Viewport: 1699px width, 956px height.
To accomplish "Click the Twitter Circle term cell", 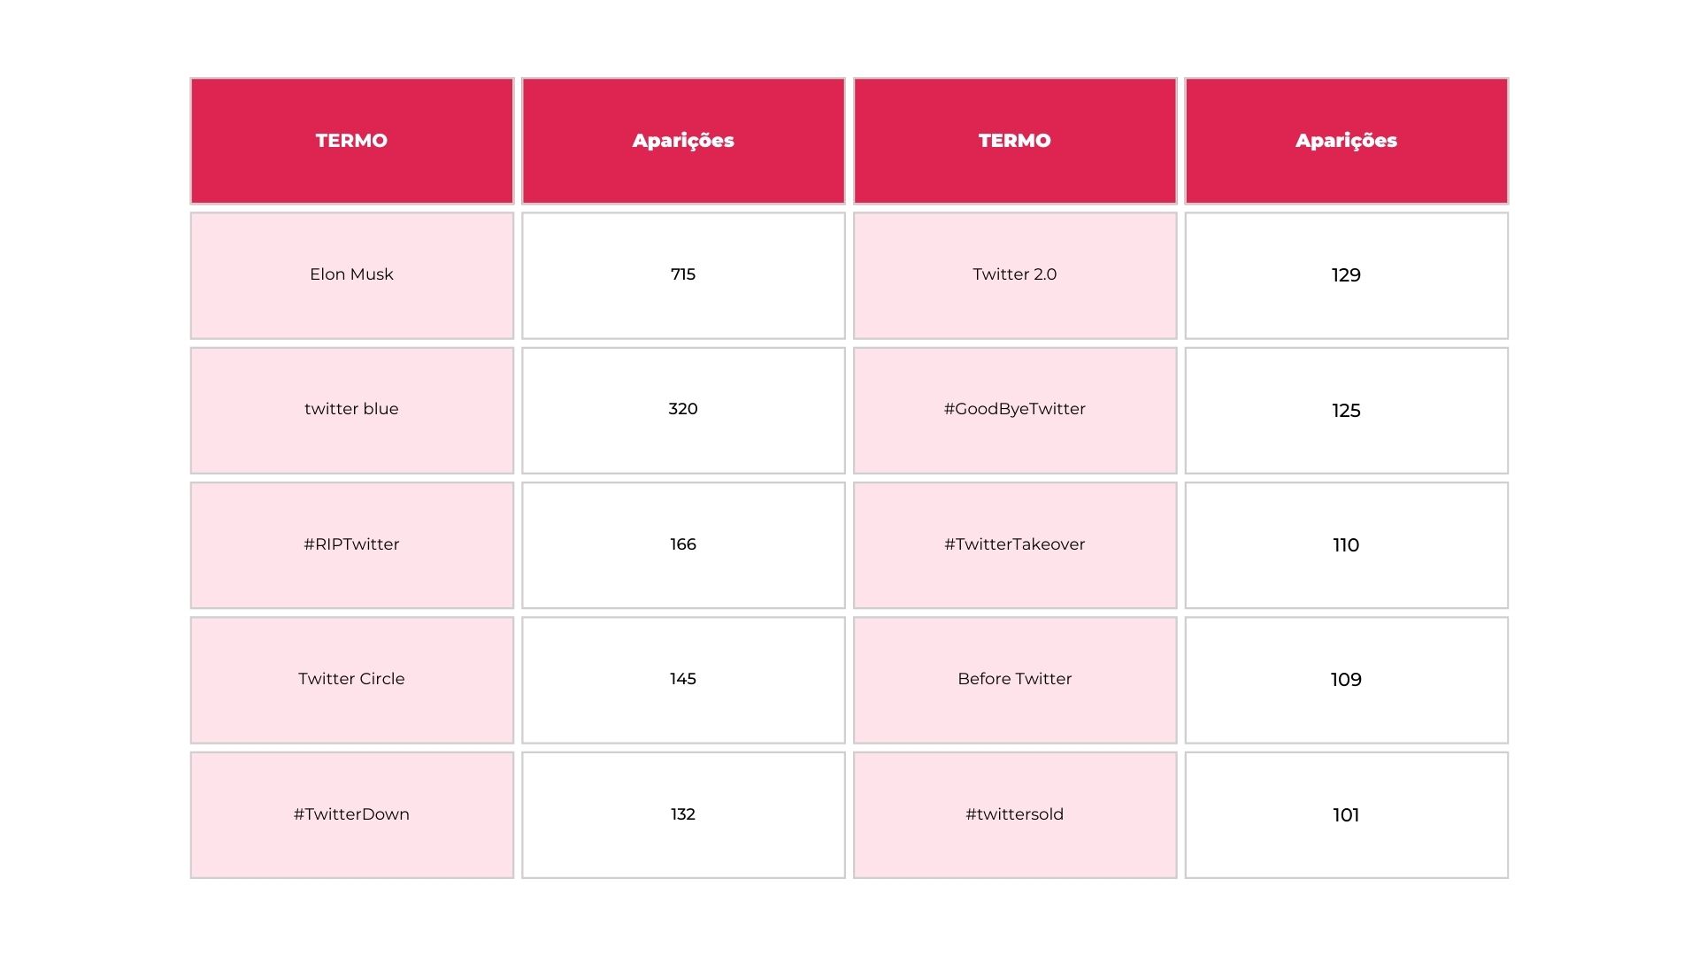I will click(351, 679).
